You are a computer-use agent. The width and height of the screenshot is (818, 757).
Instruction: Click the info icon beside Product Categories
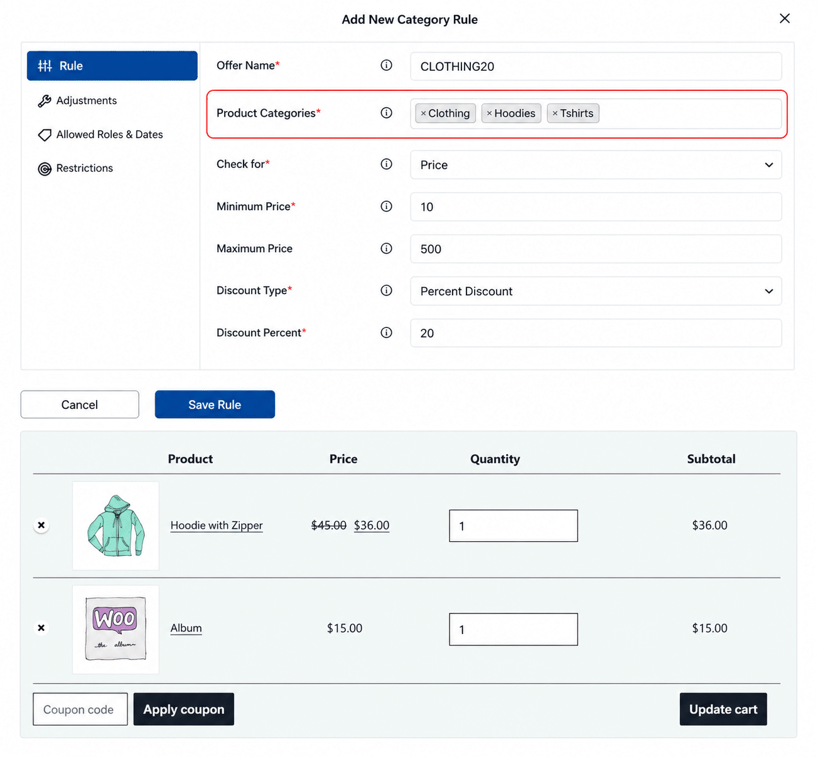[x=386, y=113]
